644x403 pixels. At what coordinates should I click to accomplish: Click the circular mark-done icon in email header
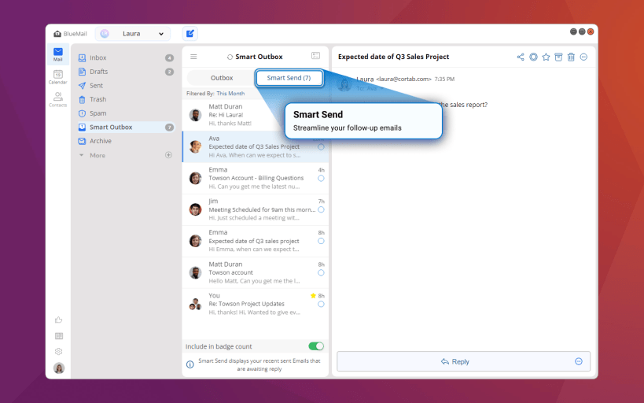pos(533,57)
